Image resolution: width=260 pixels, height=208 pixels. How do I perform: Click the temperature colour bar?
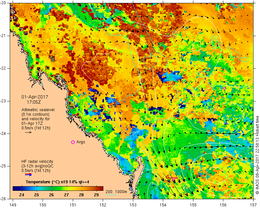tap(58, 188)
